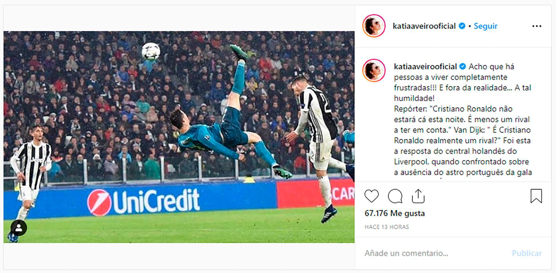This screenshot has width=556, height=273.
Task: Click the bicycle kick photo
Action: click(x=179, y=137)
